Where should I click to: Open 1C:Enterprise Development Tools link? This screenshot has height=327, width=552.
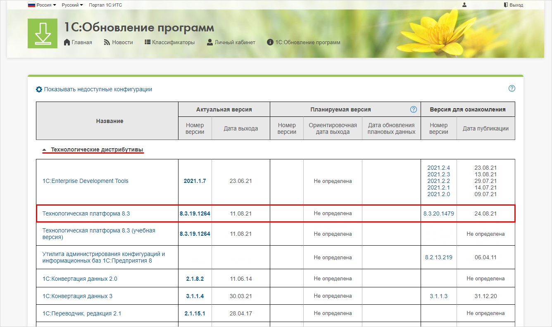86,181
